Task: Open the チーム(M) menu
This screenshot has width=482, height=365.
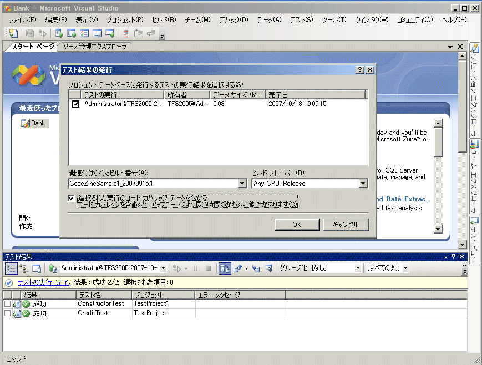Action: point(197,20)
